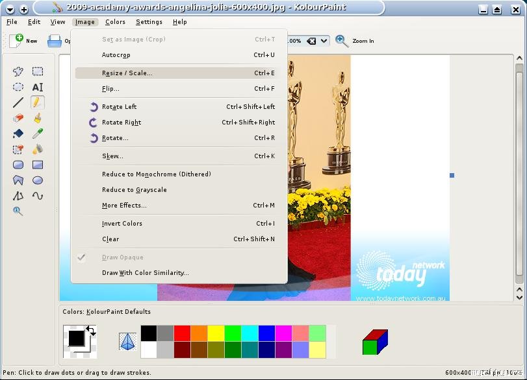Click the transparent color pyramid icon

pos(127,342)
